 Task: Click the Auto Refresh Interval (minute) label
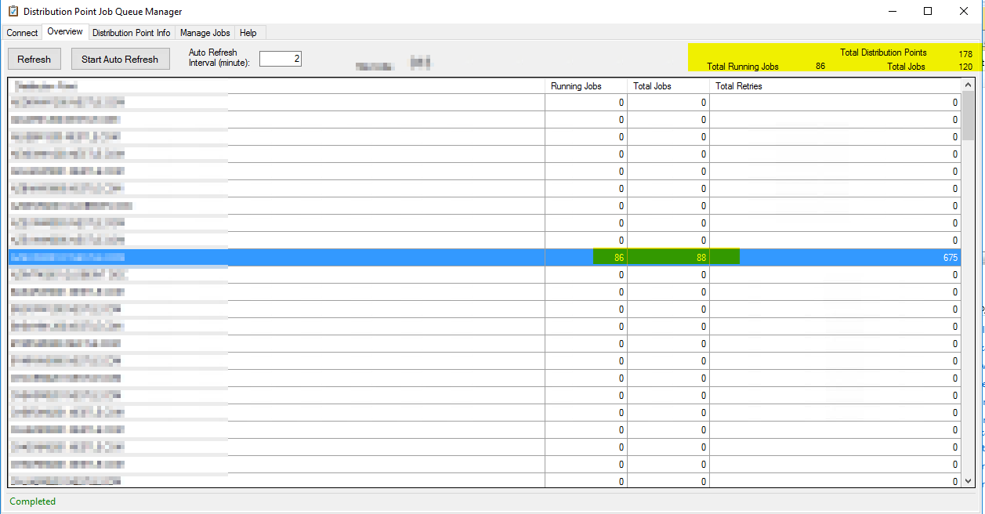click(x=219, y=58)
